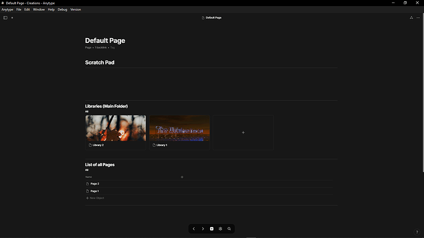Open search with magnifier icon
424x238 pixels.
[229, 229]
